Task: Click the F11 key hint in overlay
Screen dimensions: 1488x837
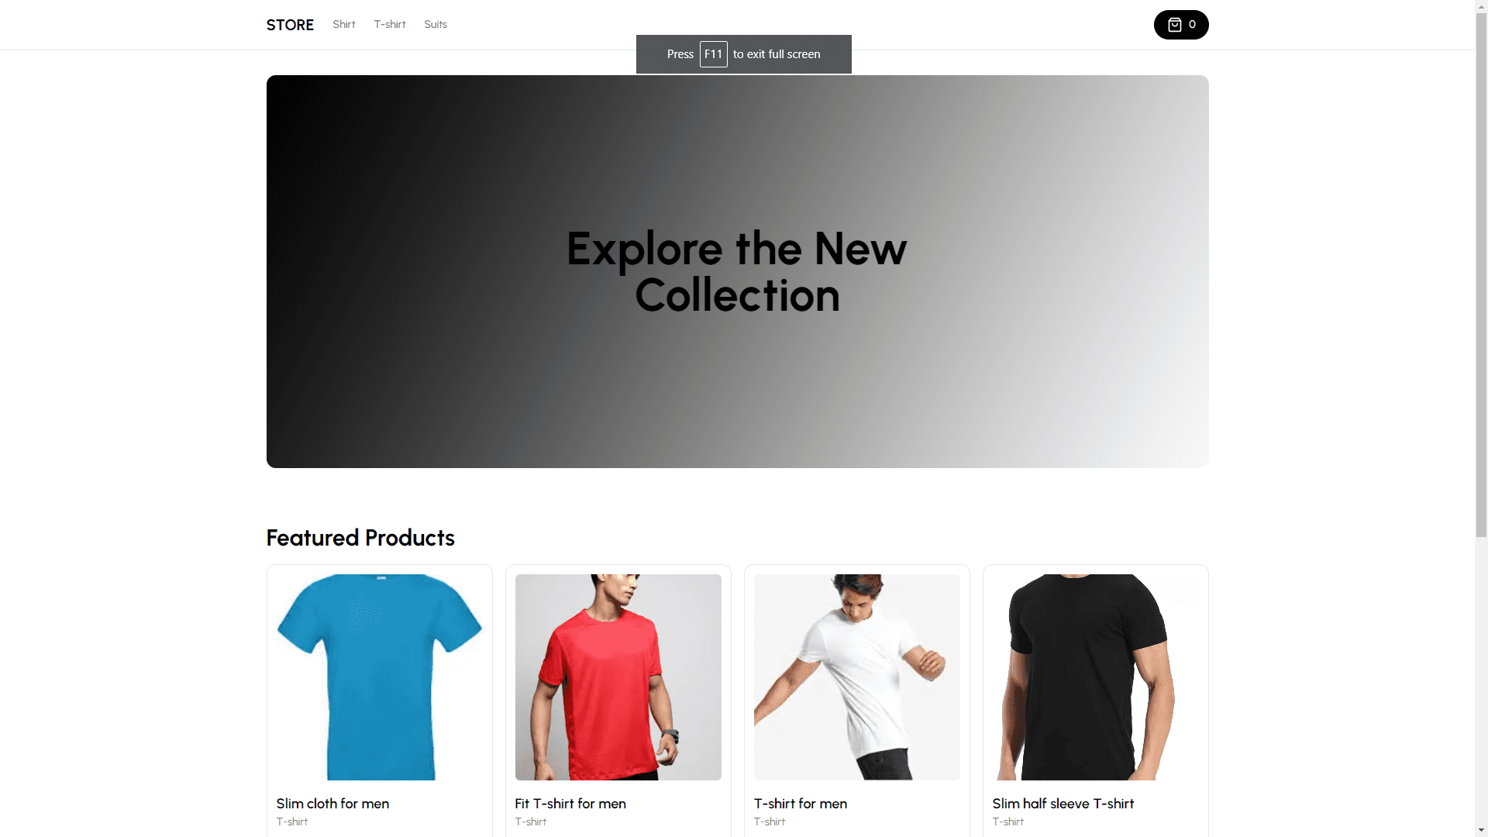Action: 713,54
